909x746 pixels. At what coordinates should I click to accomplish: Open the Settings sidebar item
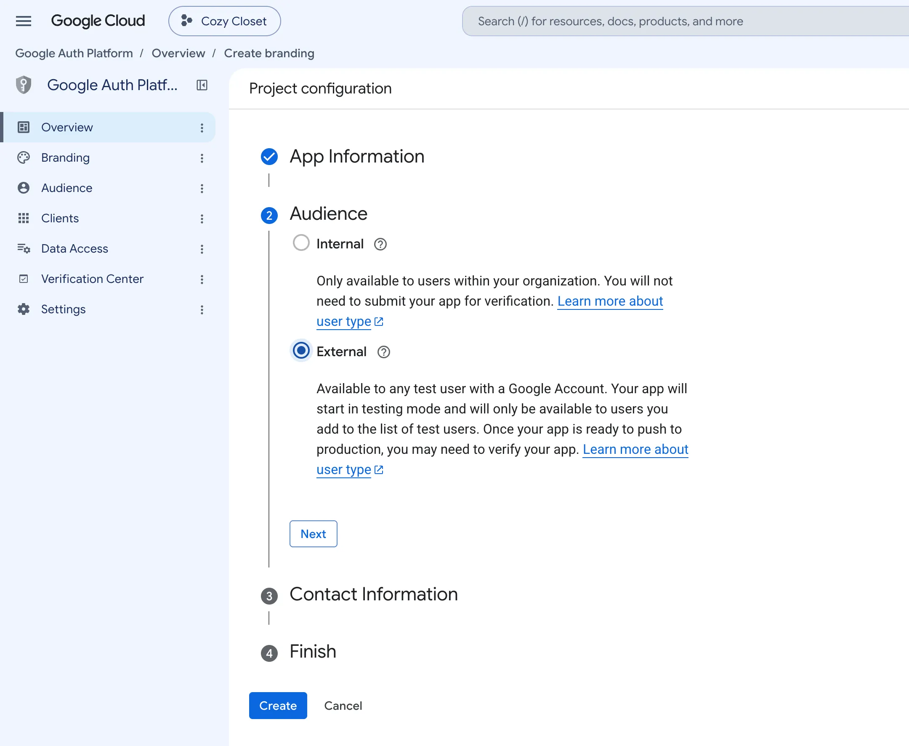click(x=108, y=309)
